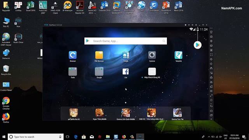This screenshot has width=249, height=140.
Task: Select the This PC desktop icon
Action: point(6,23)
